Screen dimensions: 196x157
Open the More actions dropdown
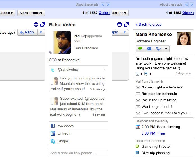31,13
